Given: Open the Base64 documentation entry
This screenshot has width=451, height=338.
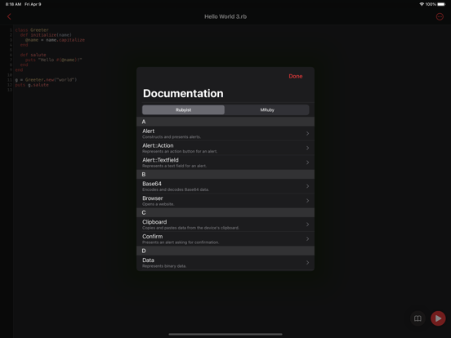Looking at the screenshot, I should (x=225, y=186).
